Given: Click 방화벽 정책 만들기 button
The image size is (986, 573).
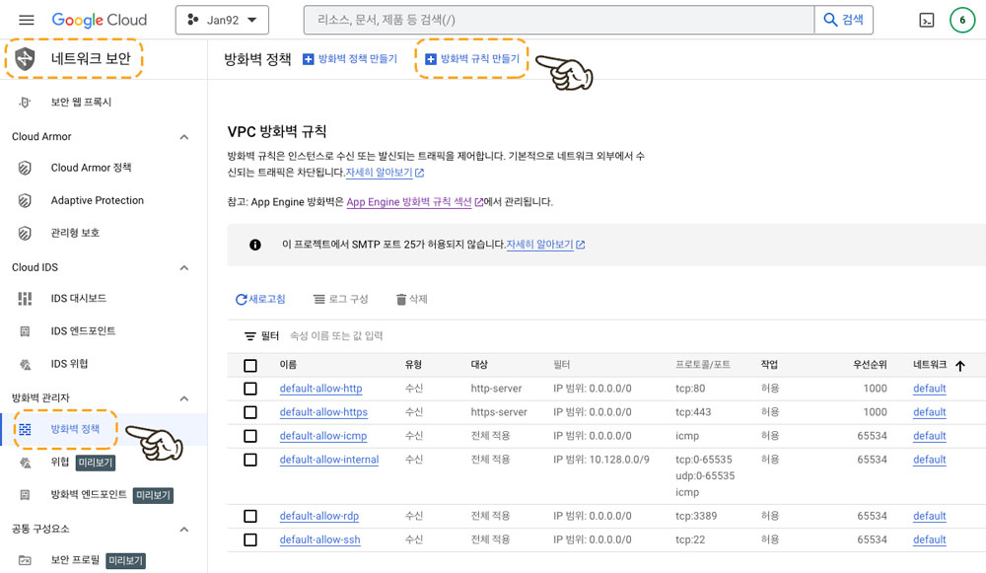Looking at the screenshot, I should 350,59.
